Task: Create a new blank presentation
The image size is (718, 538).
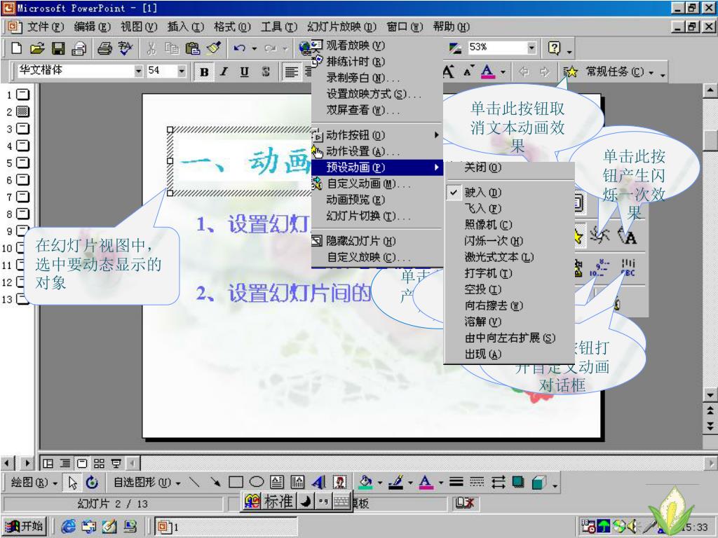Action: click(x=17, y=48)
